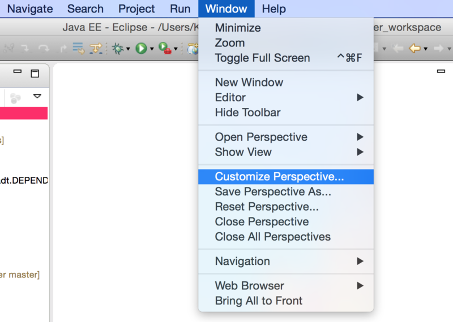Open dropdown arrow next to Debug icon
The image size is (453, 322).
pos(128,50)
